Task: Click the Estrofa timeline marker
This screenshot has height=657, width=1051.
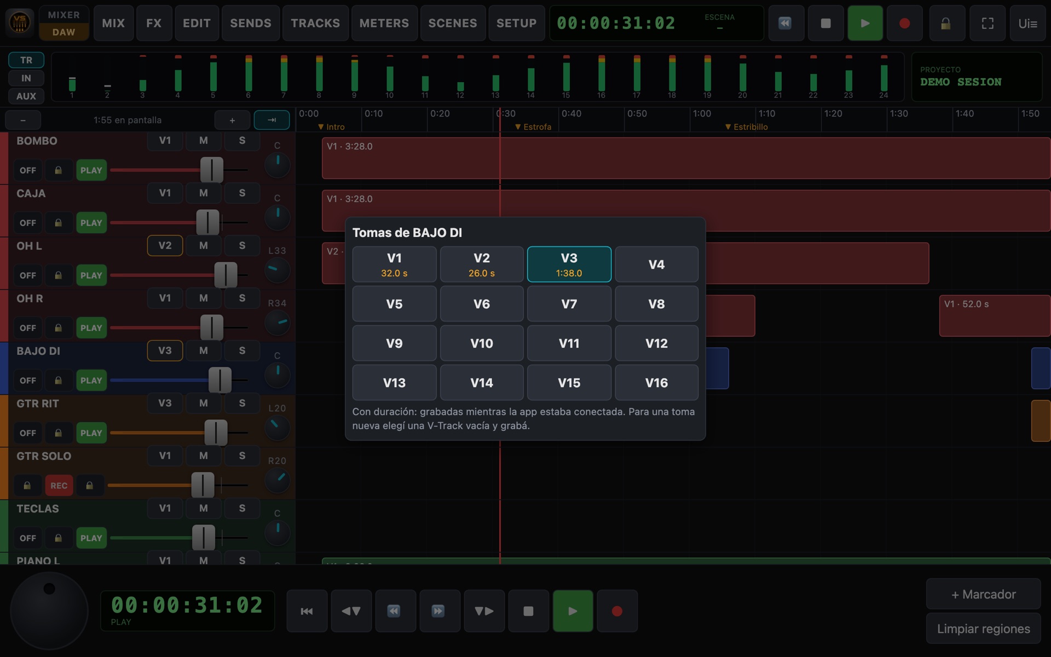Action: pyautogui.click(x=533, y=126)
